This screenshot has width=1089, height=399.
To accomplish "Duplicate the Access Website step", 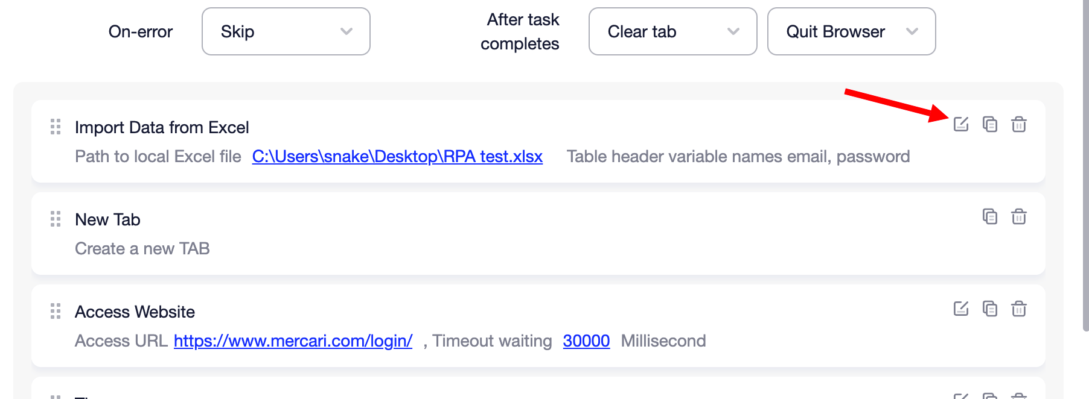I will [989, 309].
